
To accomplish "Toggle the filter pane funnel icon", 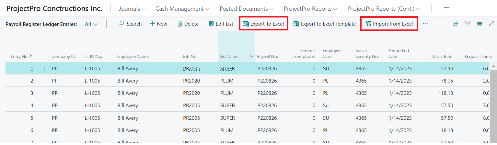I will pyautogui.click(x=468, y=24).
